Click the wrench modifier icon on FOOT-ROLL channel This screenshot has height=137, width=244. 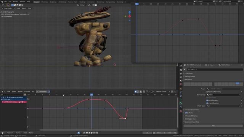point(20,102)
